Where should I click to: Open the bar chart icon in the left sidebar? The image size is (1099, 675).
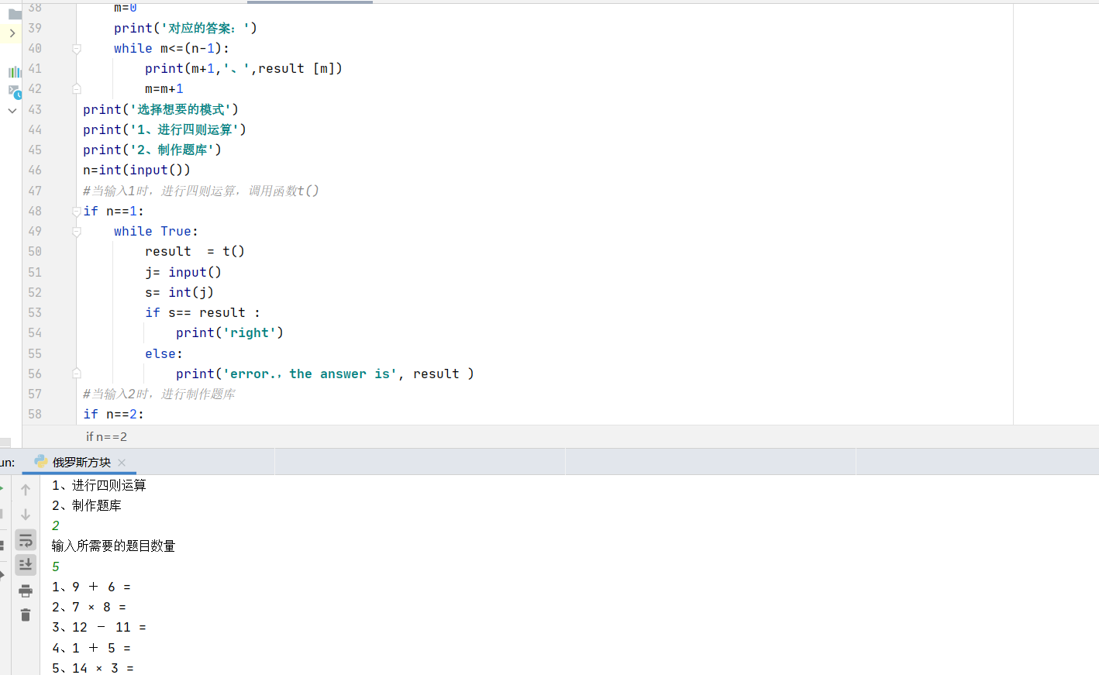tap(15, 72)
